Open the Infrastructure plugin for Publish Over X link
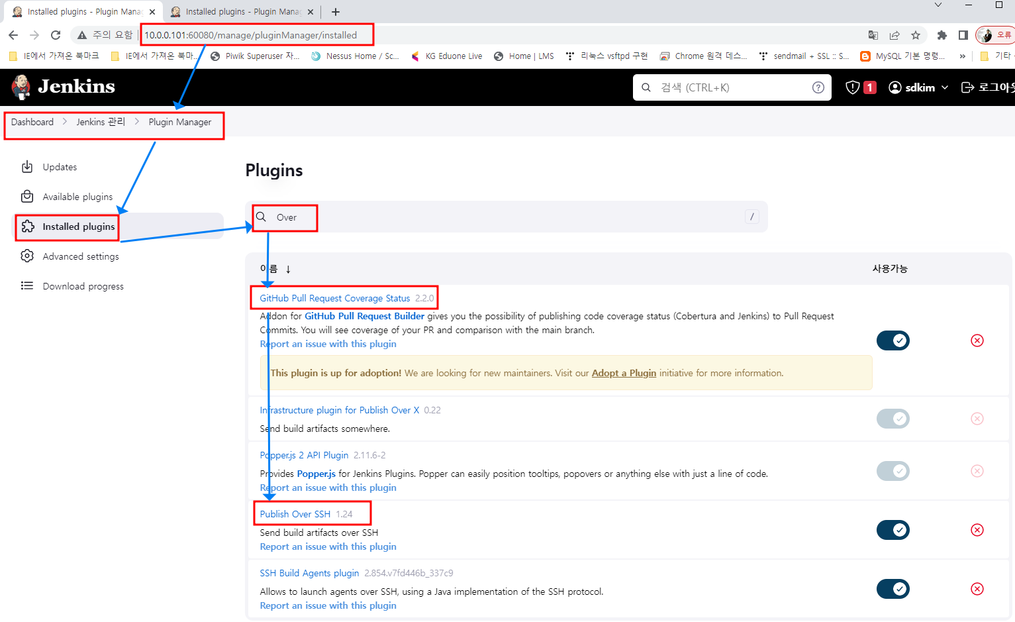This screenshot has width=1015, height=622. pyautogui.click(x=340, y=410)
